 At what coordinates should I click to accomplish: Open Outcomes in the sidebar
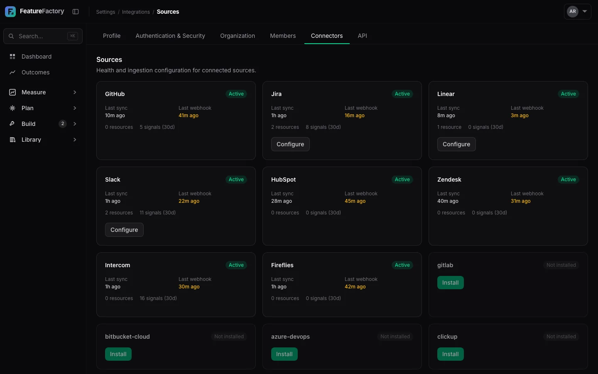coord(43,72)
